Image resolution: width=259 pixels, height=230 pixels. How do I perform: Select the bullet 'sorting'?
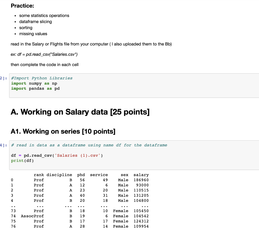pos(26,28)
